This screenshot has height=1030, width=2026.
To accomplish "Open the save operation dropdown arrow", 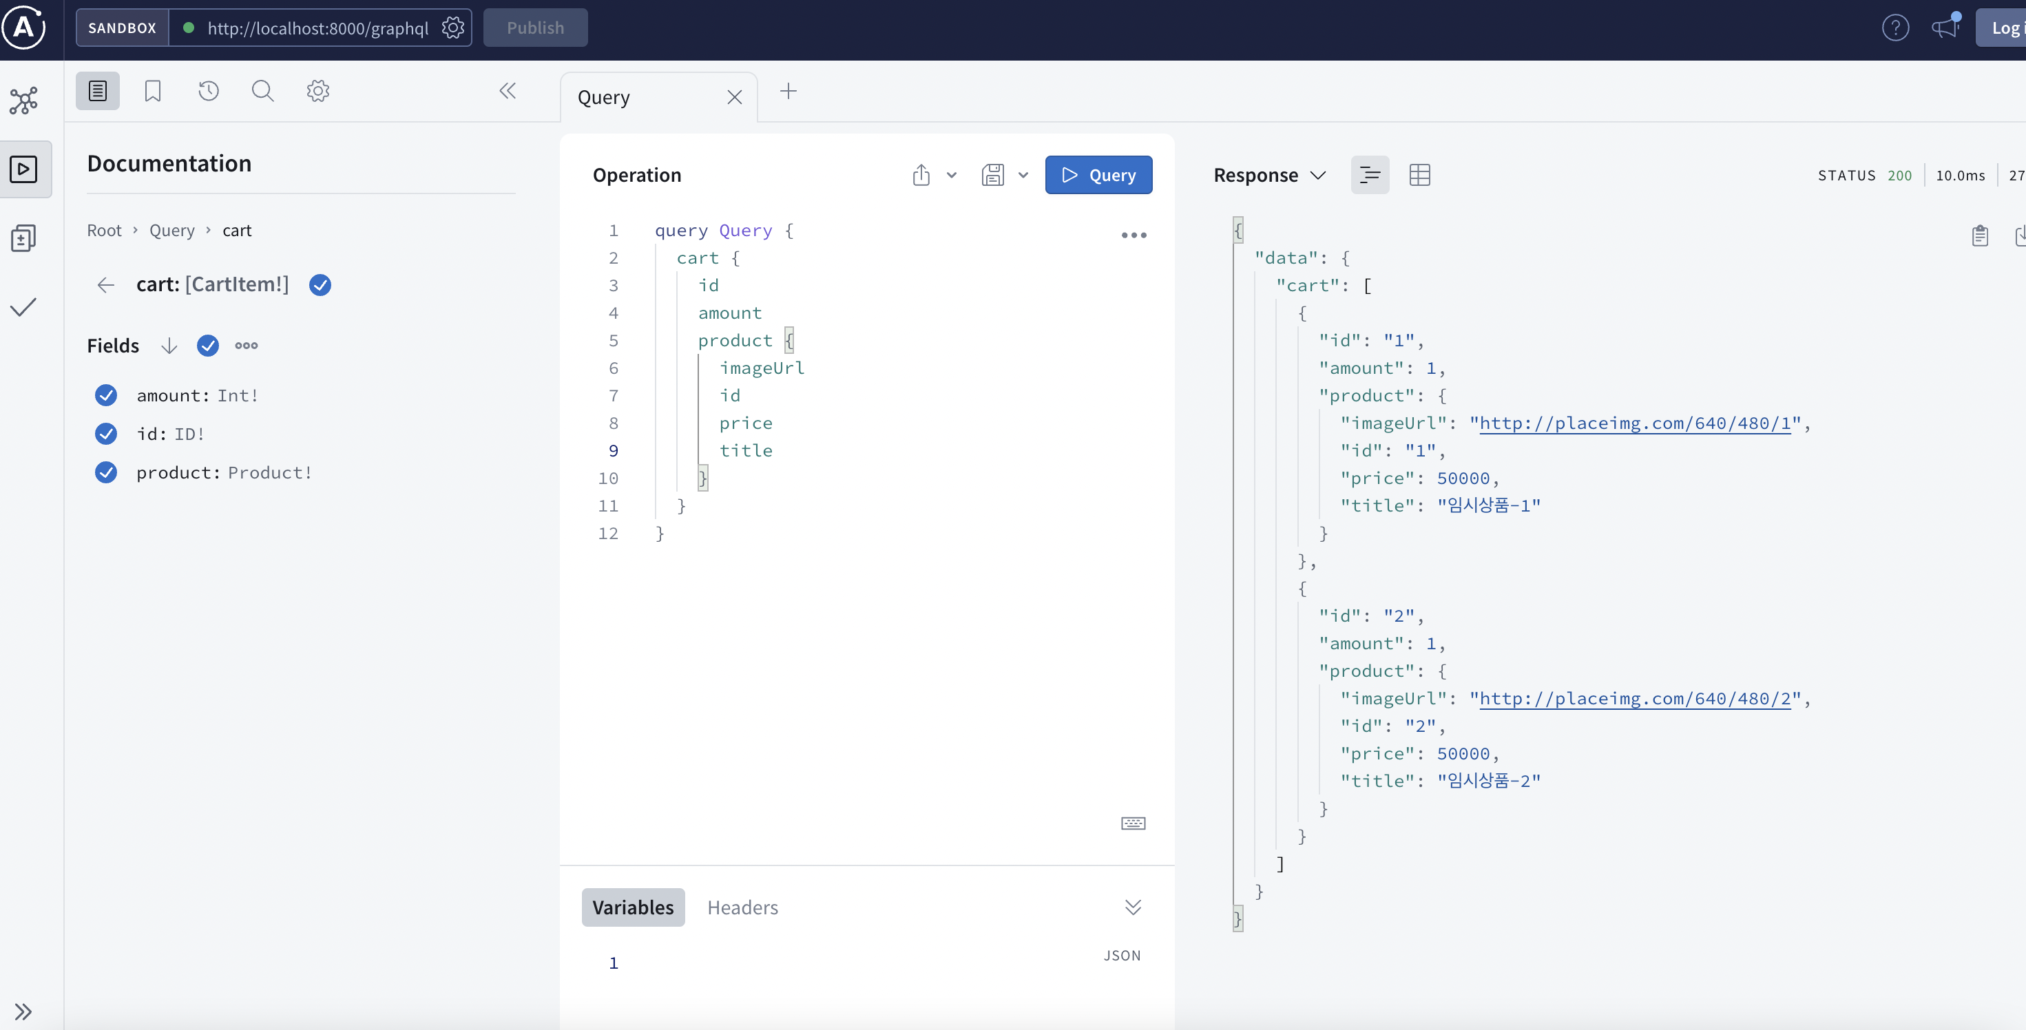I will (1023, 175).
